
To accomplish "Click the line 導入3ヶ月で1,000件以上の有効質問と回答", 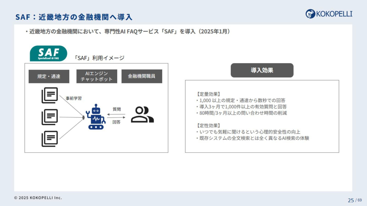I will tap(241, 107).
